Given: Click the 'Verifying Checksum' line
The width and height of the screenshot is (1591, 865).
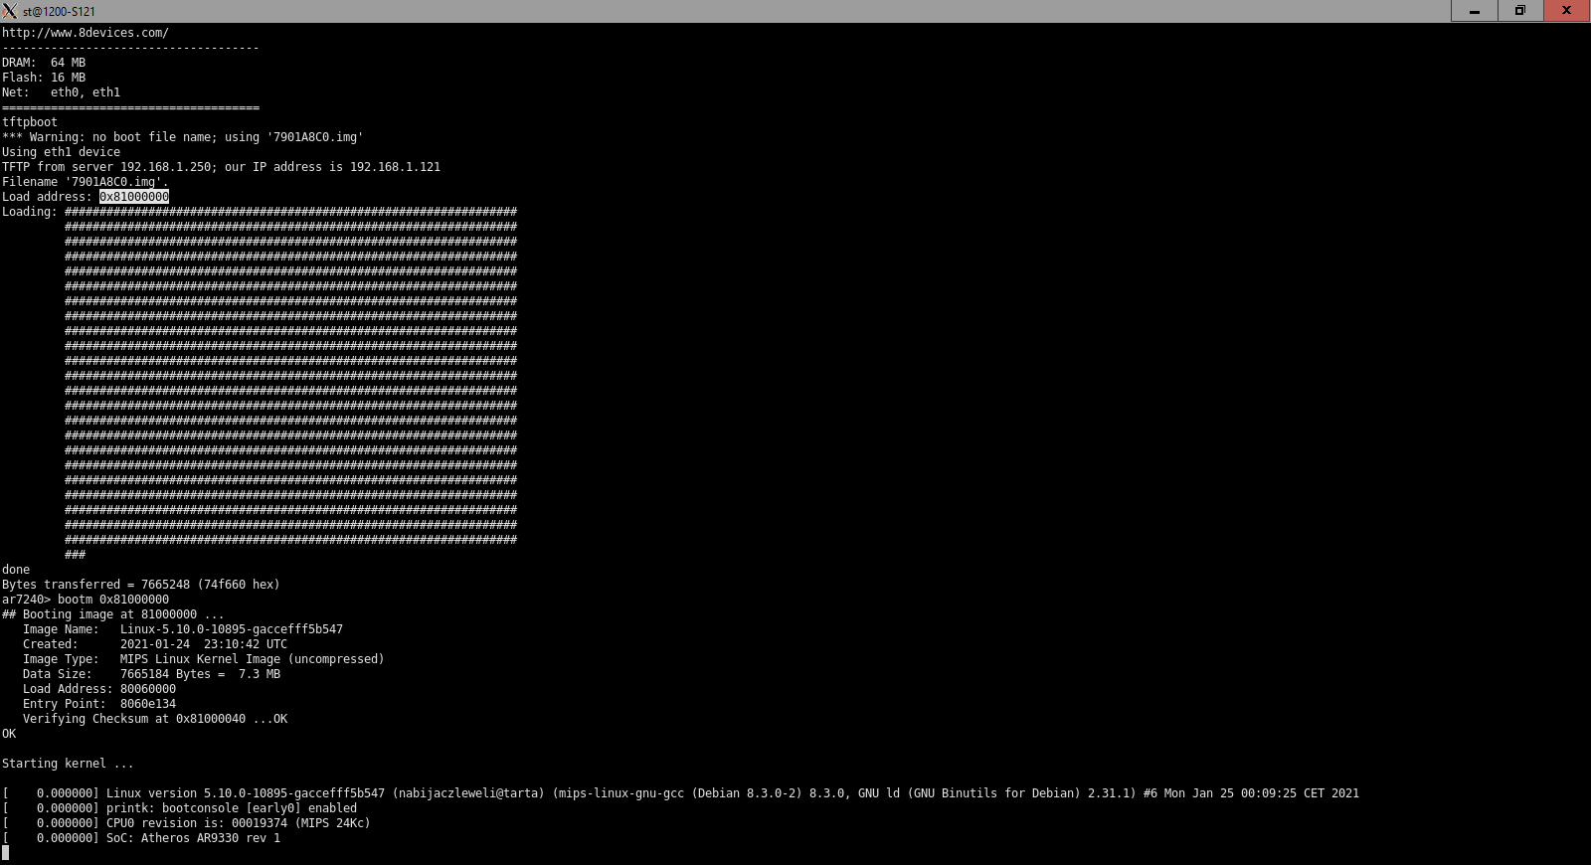Looking at the screenshot, I should click(x=155, y=719).
